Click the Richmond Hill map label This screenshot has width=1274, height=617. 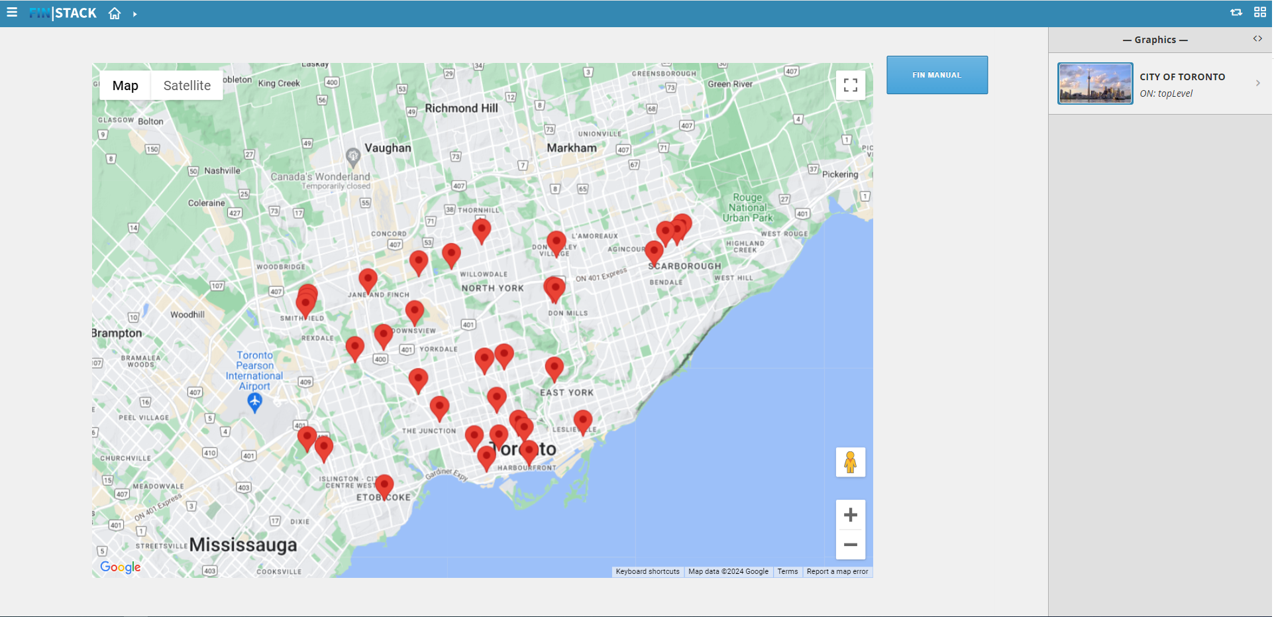[x=461, y=108]
